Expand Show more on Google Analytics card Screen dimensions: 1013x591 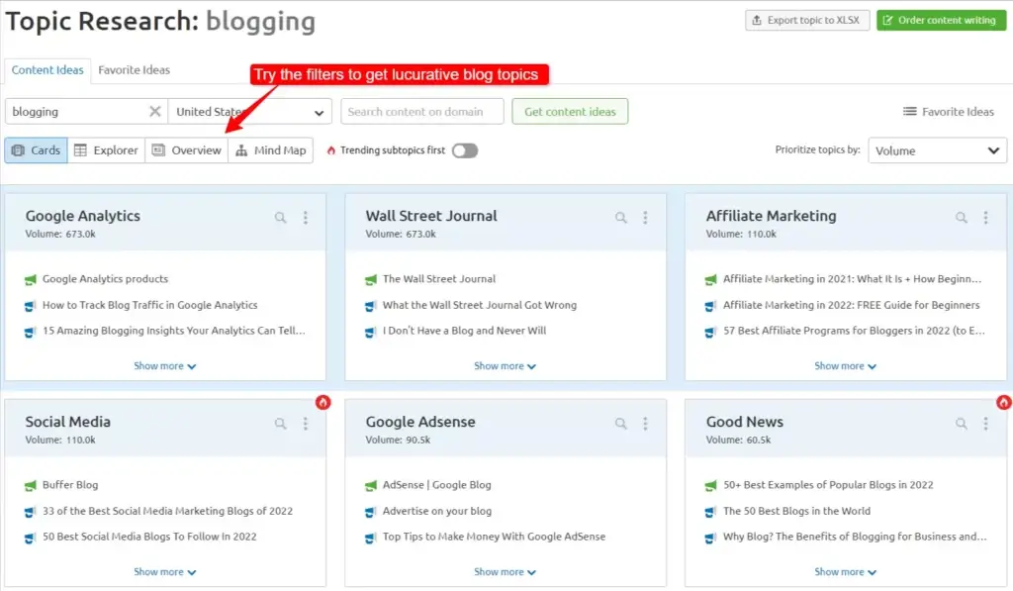(x=165, y=366)
